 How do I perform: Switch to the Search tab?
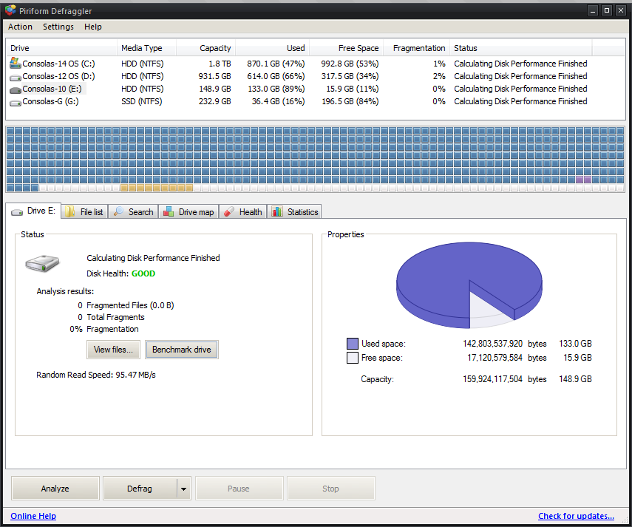coord(133,212)
